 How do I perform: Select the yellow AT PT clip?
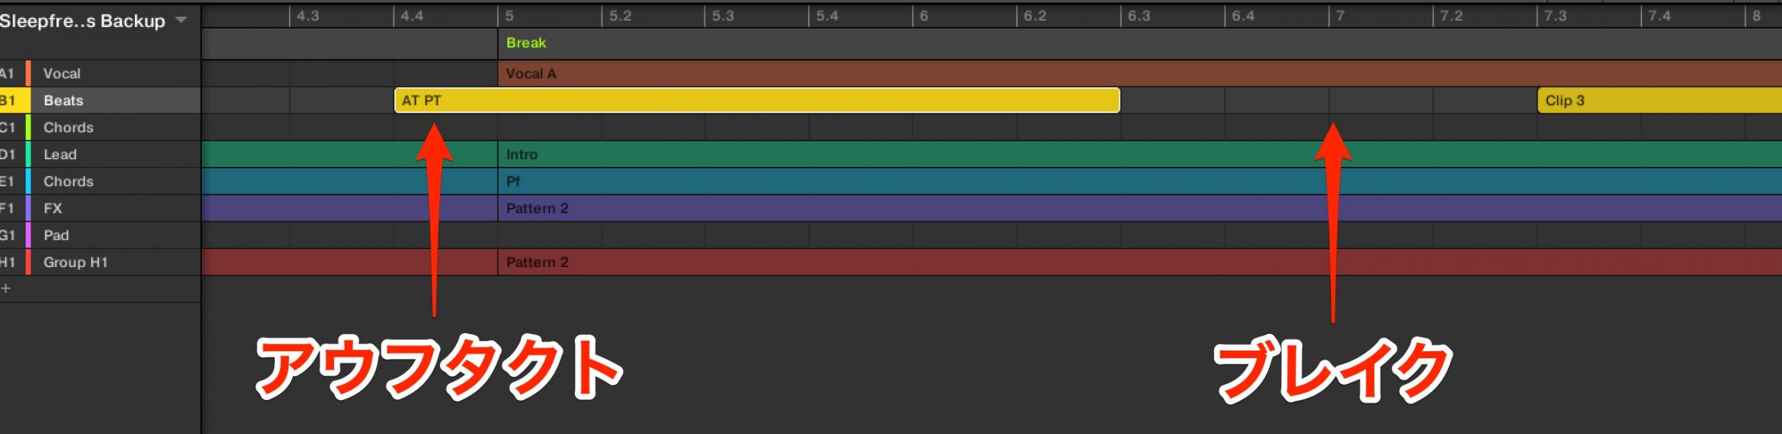point(757,100)
